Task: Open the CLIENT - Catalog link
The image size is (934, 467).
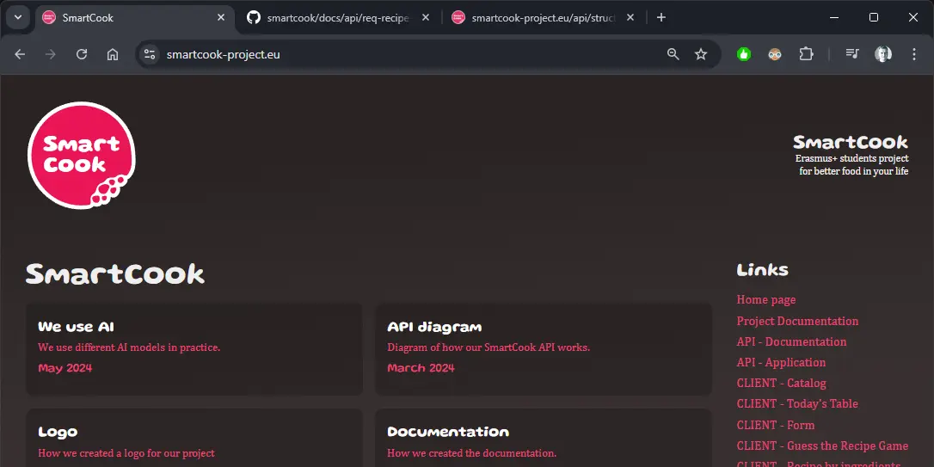Action: (782, 383)
